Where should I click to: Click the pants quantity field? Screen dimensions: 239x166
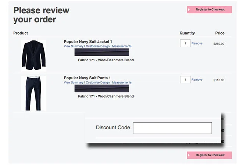point(185,79)
